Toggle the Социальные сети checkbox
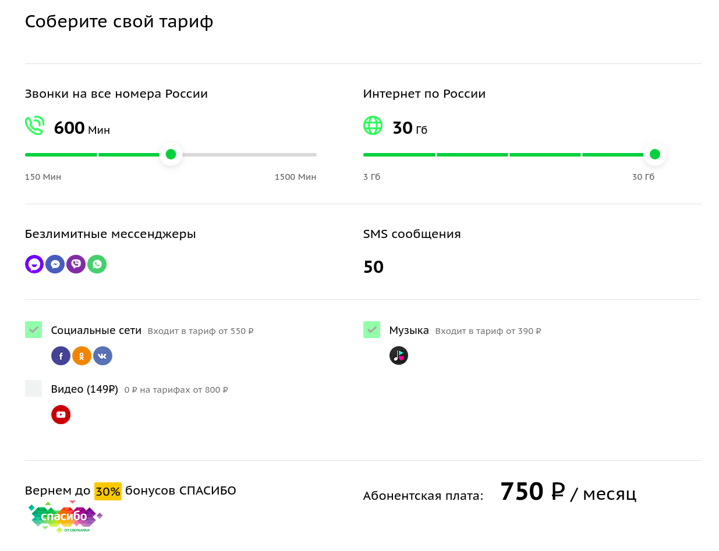719x551 pixels. coord(34,330)
